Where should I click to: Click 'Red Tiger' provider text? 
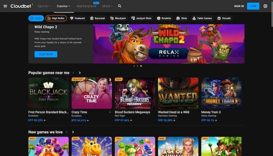[120, 116]
